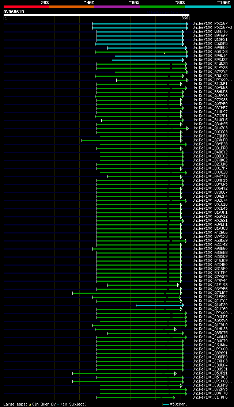The height and width of the screenshot is (407, 234).
Task: Select the UniRef100_Q46JC9 label
Action: coord(210,260)
